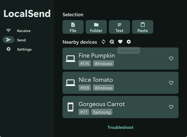Open the Troubleshoot link
The image size is (187, 137).
pos(120,127)
